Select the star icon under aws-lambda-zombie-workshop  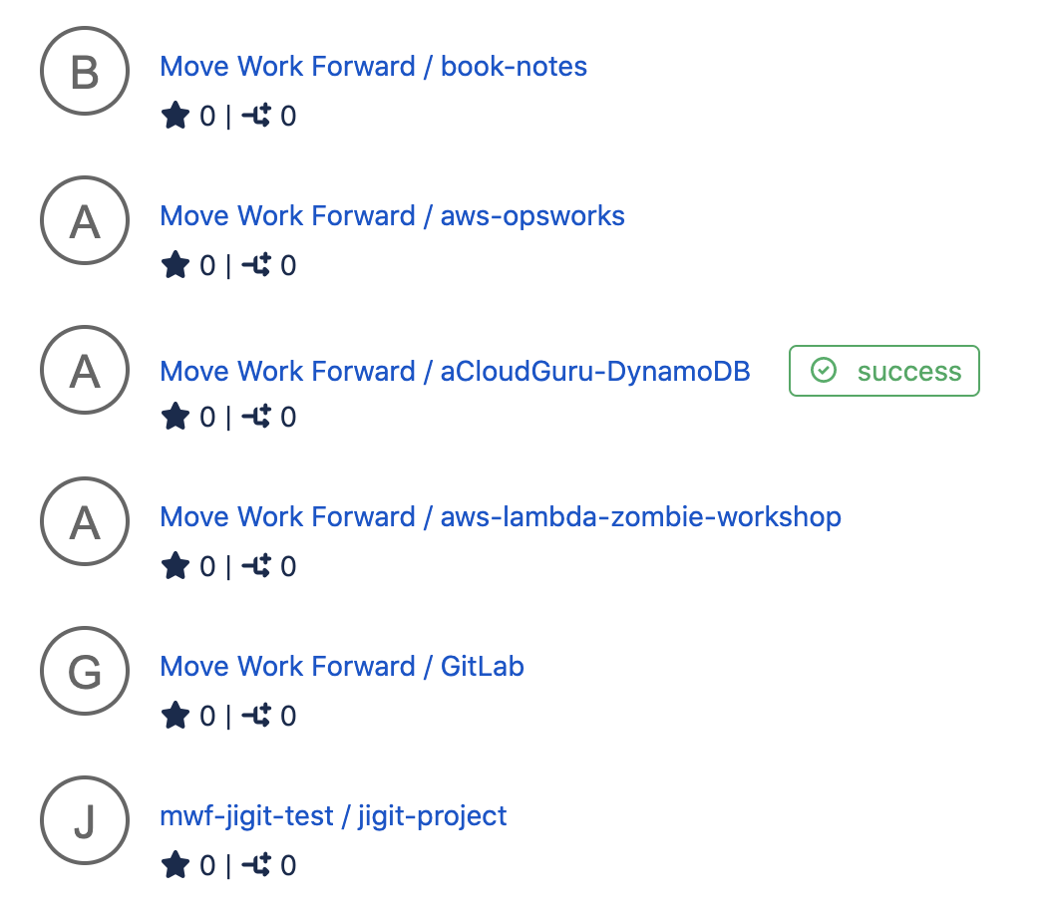point(175,565)
